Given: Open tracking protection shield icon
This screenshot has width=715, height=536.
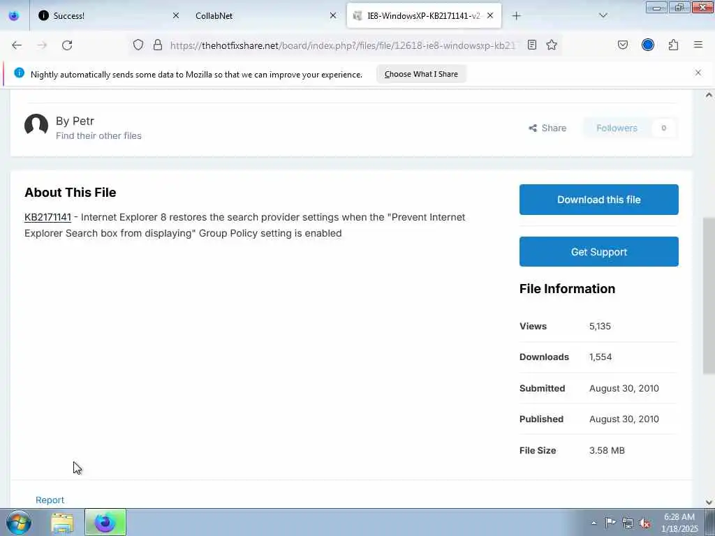Looking at the screenshot, I should [x=138, y=45].
